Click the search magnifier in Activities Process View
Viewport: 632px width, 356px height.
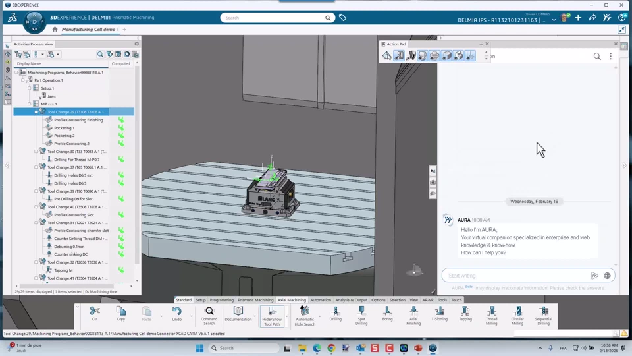[x=100, y=54]
